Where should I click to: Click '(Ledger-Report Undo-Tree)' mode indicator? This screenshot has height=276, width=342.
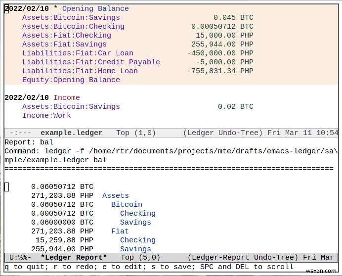243,257
